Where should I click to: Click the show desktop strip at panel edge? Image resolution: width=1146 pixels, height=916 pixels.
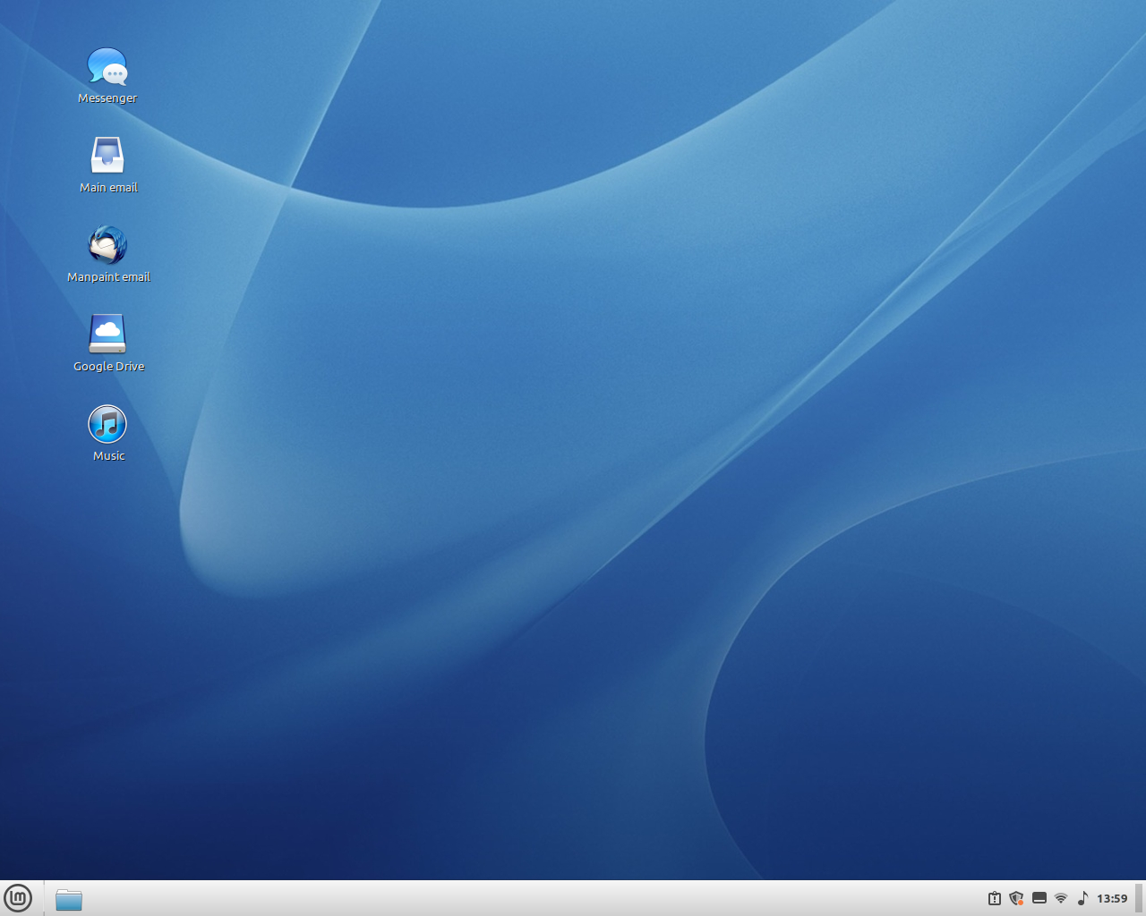click(x=1140, y=898)
